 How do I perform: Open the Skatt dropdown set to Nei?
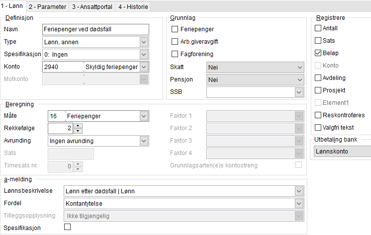tap(255, 68)
